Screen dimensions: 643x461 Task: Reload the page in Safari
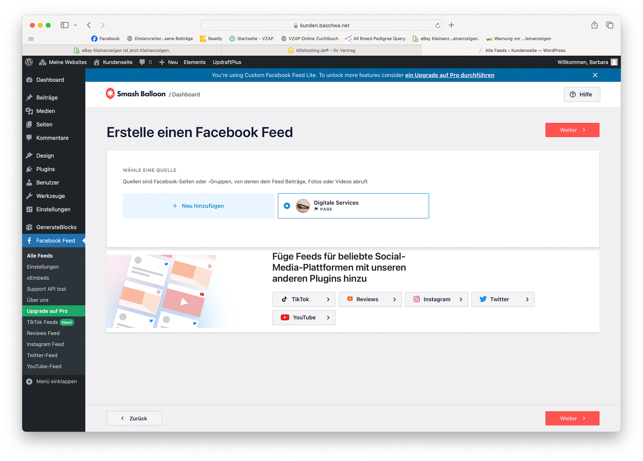[x=437, y=25]
